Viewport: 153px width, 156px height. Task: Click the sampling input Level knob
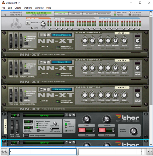[x=43, y=24]
